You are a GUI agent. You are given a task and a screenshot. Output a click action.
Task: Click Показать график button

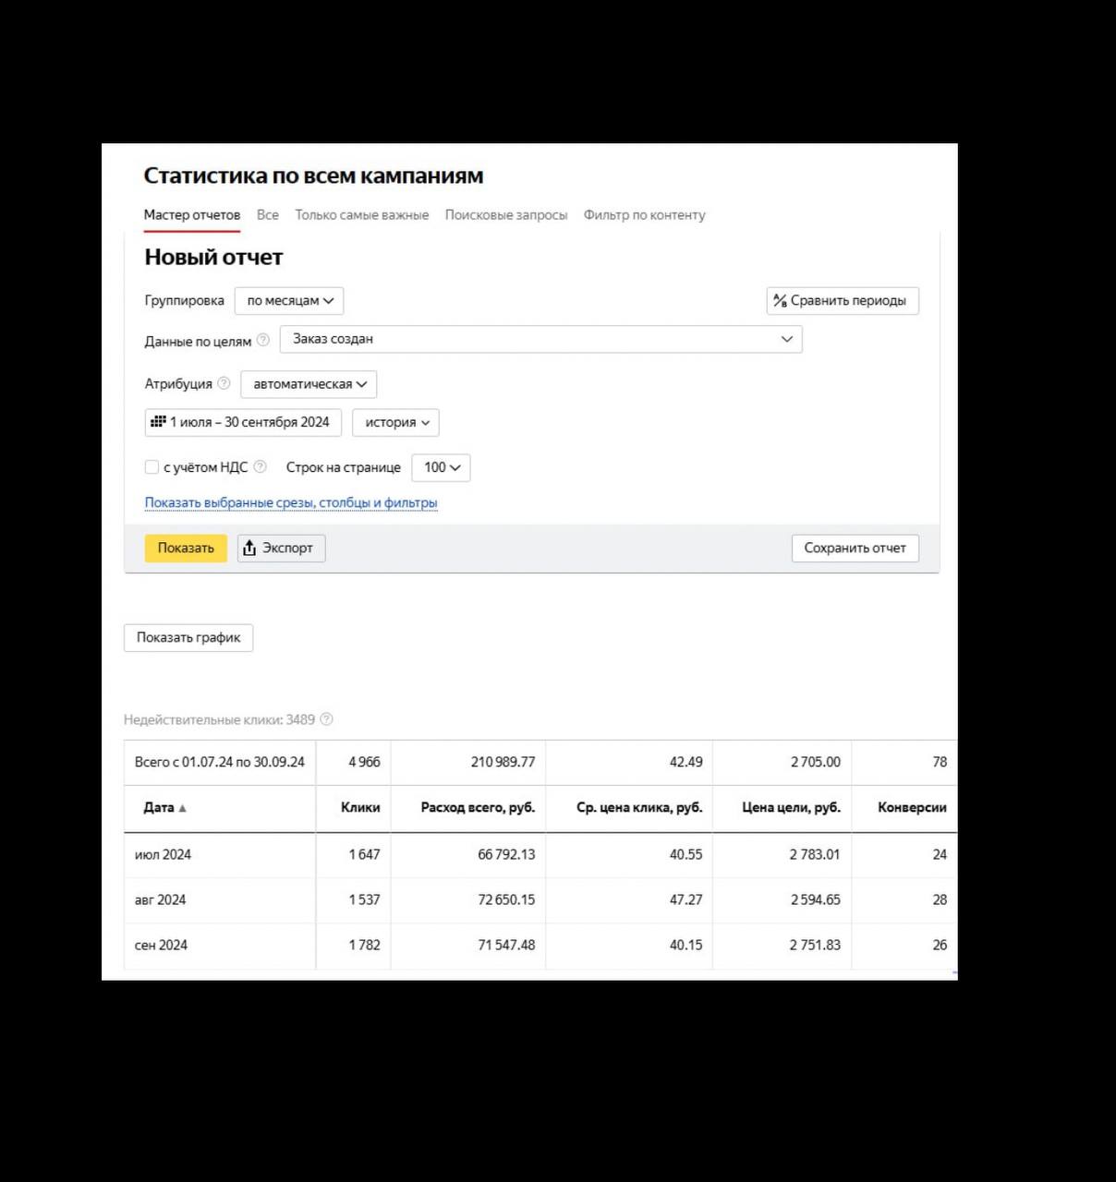[x=188, y=638]
